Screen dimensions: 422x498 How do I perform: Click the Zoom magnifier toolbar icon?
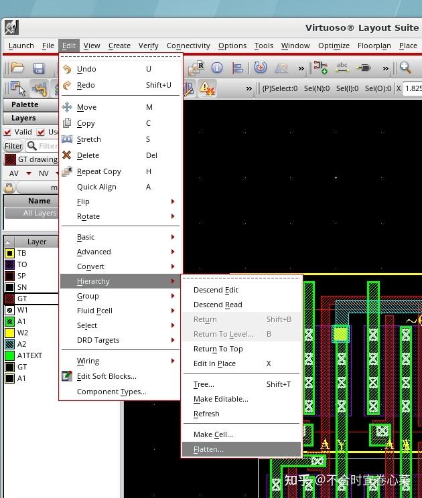[x=405, y=68]
